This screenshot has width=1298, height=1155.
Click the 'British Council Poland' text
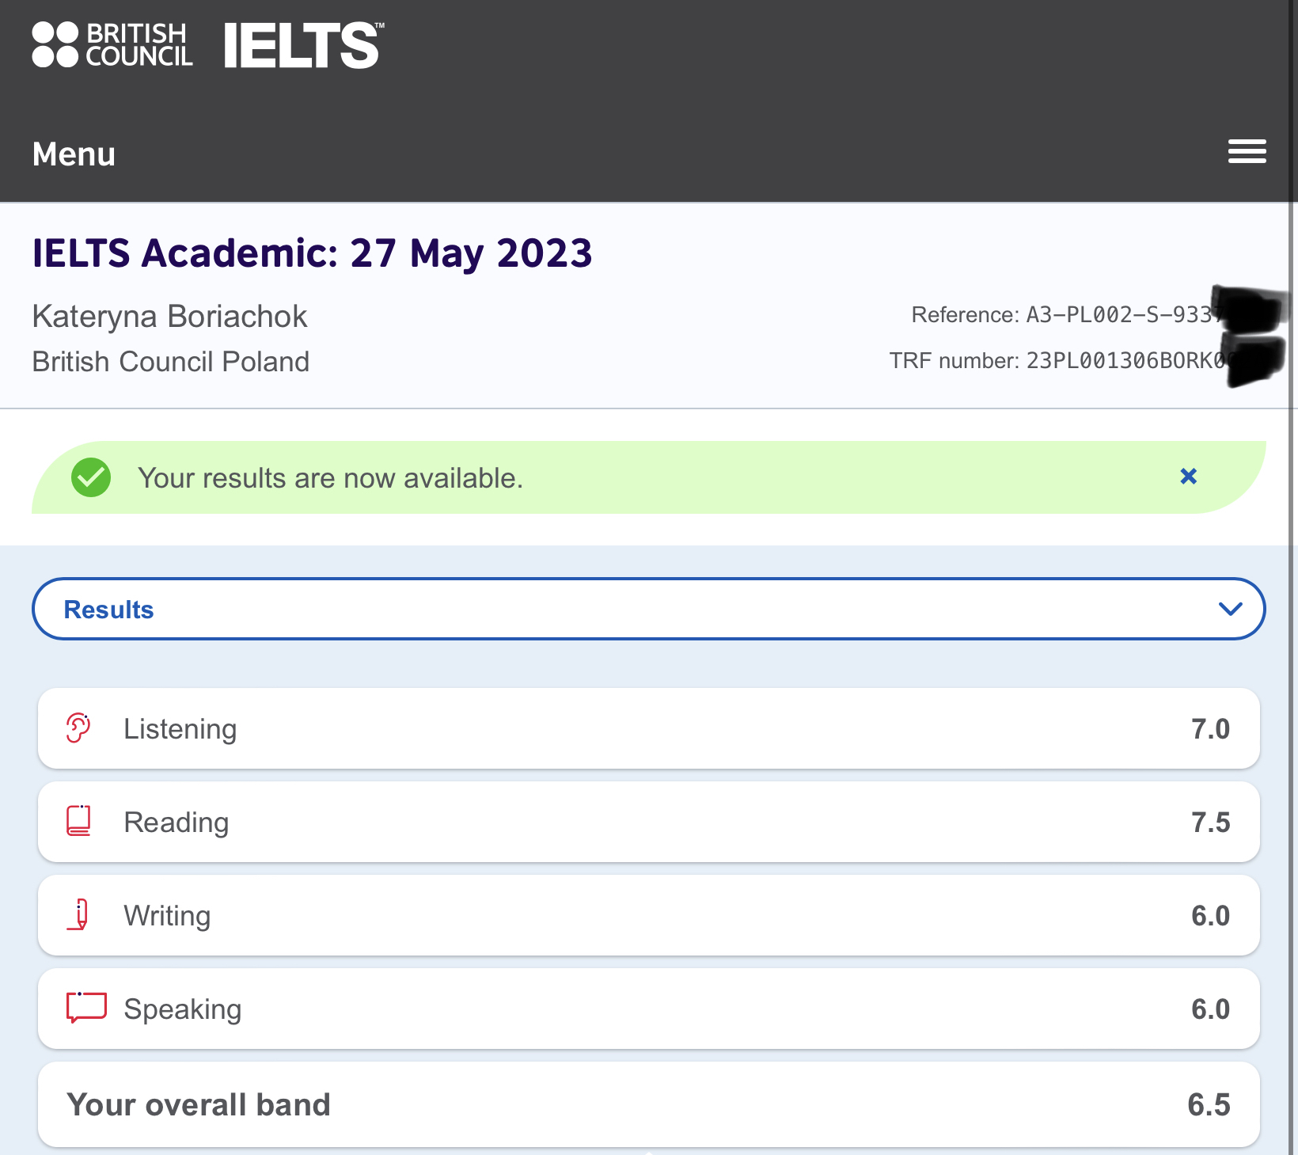tap(170, 362)
